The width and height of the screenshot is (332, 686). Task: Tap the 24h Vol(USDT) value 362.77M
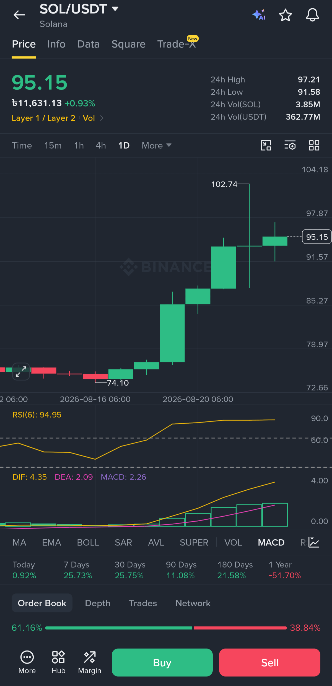coord(303,117)
